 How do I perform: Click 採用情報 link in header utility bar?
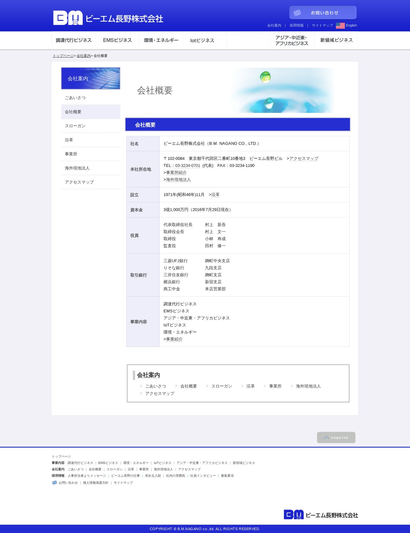[297, 26]
